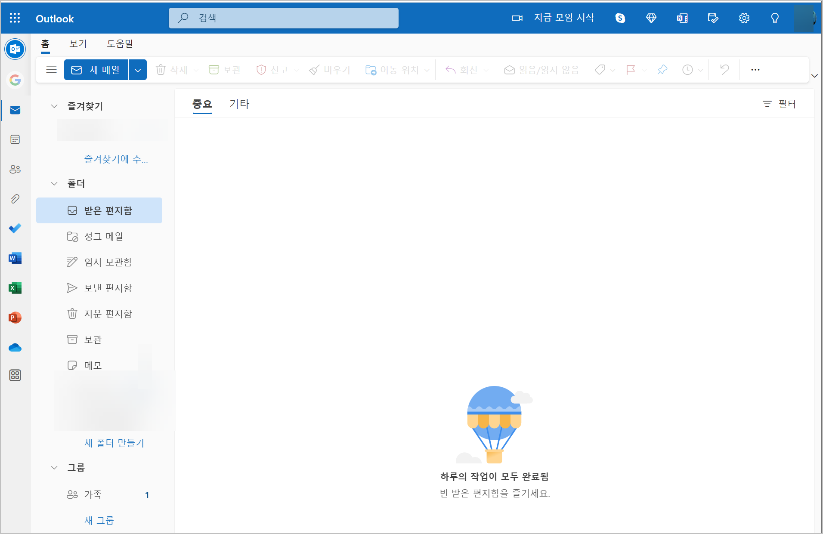Open the 보기 ribbon tab
This screenshot has height=534, width=823.
(x=78, y=44)
